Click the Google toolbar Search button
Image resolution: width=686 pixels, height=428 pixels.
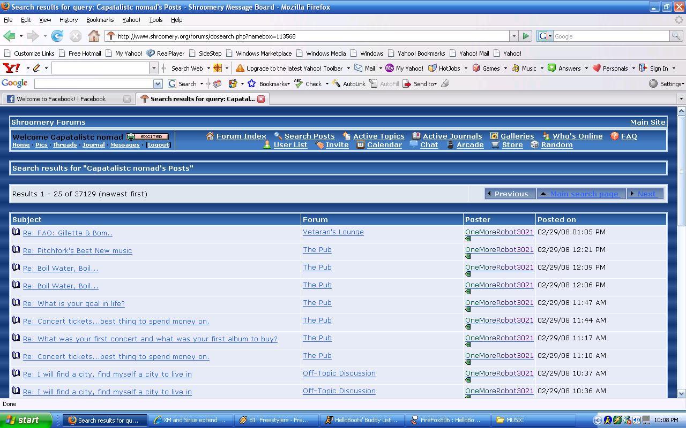pos(182,83)
